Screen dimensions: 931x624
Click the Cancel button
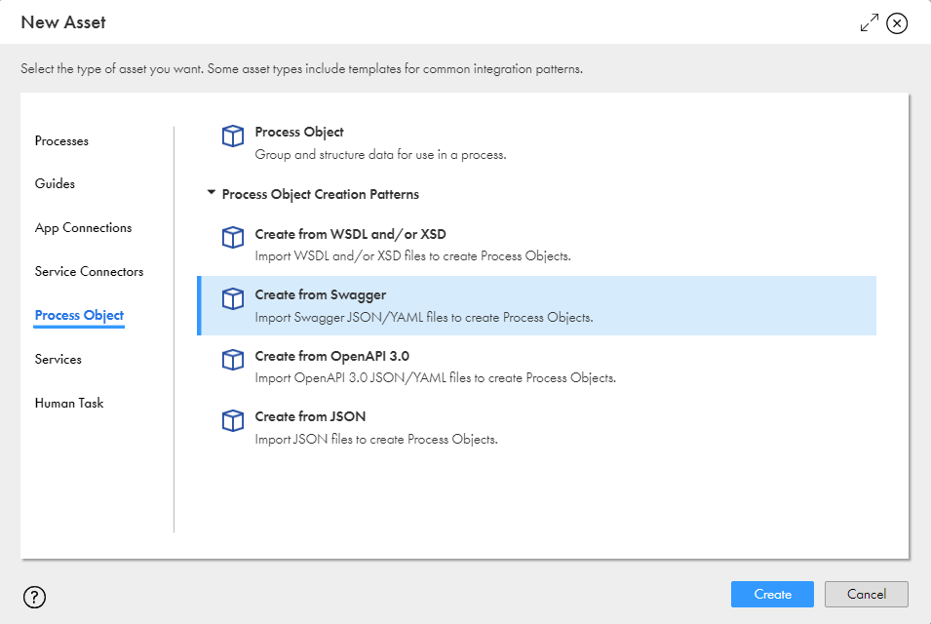pyautogui.click(x=867, y=595)
